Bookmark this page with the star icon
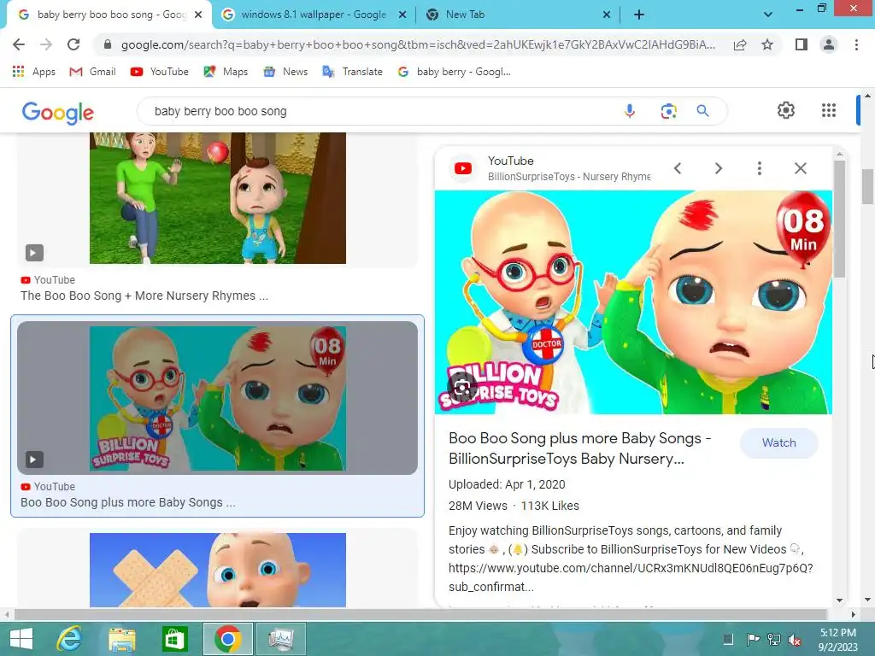Image resolution: width=875 pixels, height=656 pixels. click(767, 44)
